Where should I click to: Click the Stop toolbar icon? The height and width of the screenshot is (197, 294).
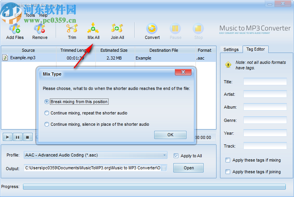tap(198, 29)
